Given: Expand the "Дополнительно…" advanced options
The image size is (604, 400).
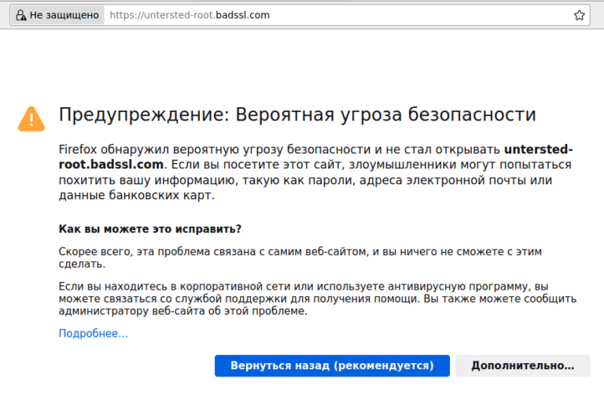Looking at the screenshot, I should click(x=522, y=365).
